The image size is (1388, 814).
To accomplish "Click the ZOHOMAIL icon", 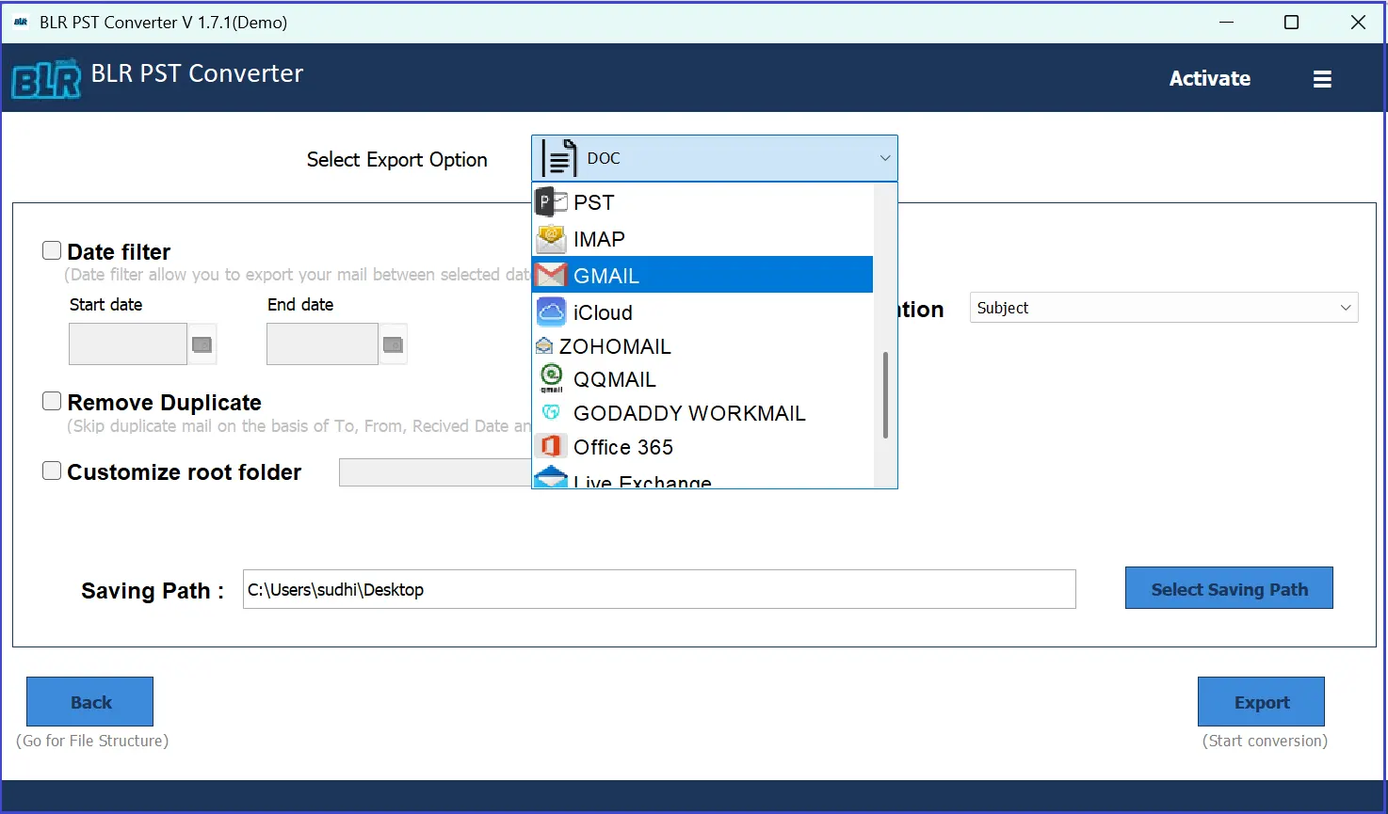I will 544,345.
